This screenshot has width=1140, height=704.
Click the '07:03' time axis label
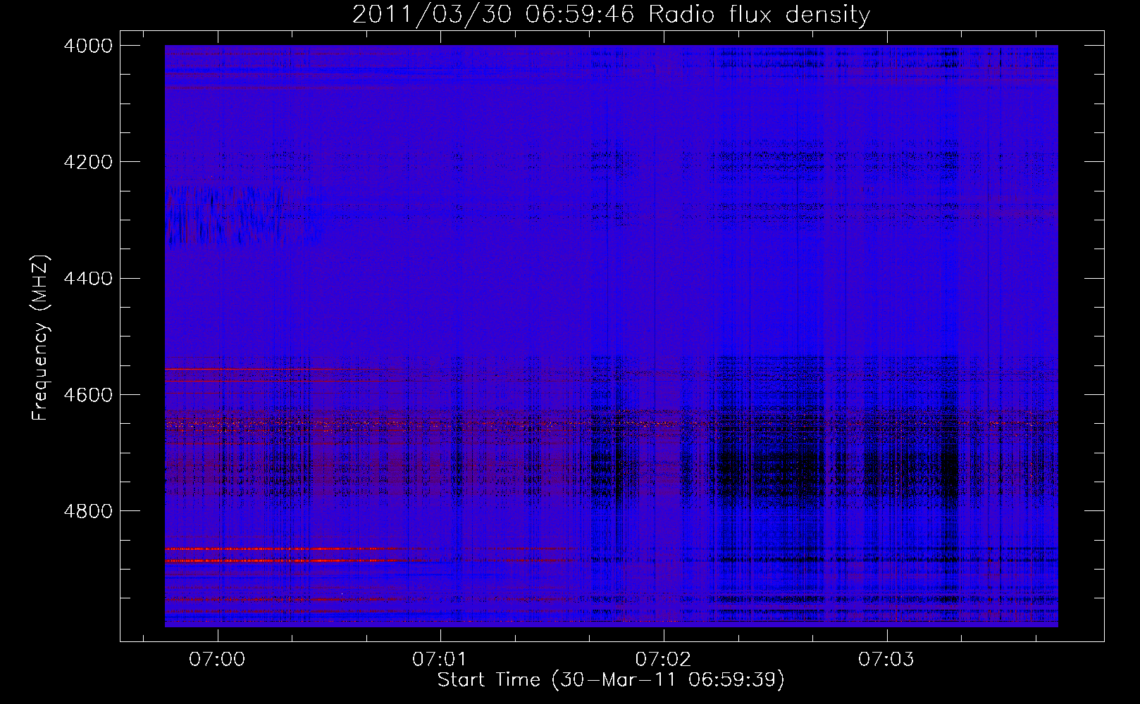point(886,660)
